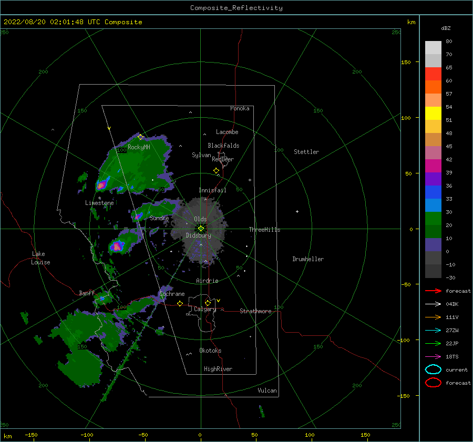Viewport: 473px width, 442px height.
Task: Click yellow V marker right of Calgary diamond
Action: click(219, 301)
